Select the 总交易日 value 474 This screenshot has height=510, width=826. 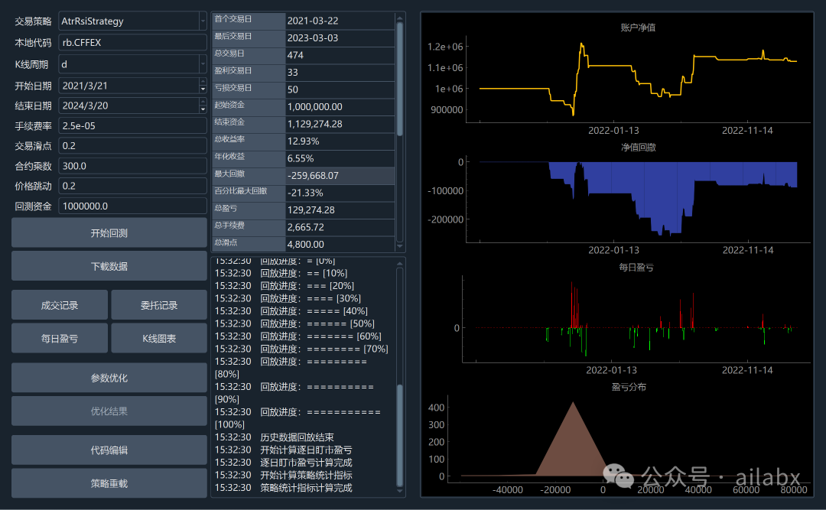point(340,55)
